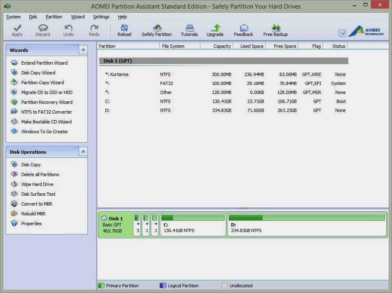This screenshot has height=293, width=392.
Task: Open Windows To Go Creator
Action: (x=45, y=131)
